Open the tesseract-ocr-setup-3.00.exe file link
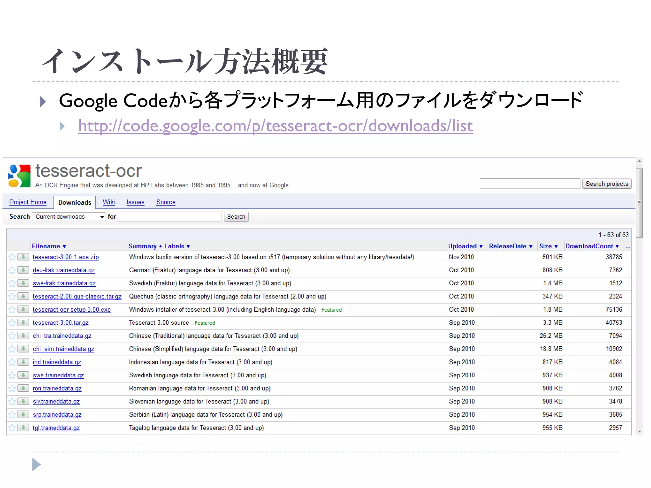This screenshot has width=651, height=488. click(72, 310)
